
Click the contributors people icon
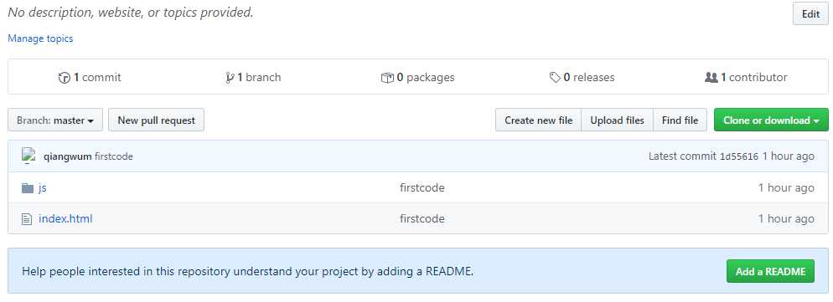[711, 78]
